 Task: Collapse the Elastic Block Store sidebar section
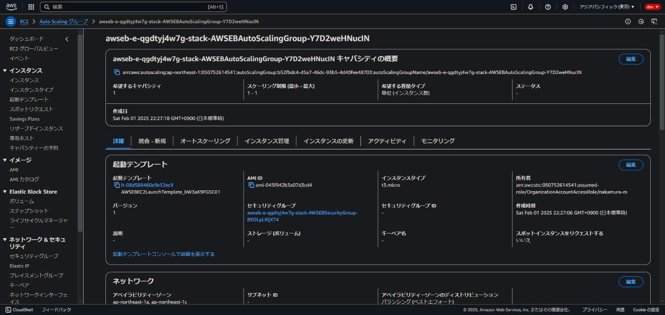coord(5,192)
